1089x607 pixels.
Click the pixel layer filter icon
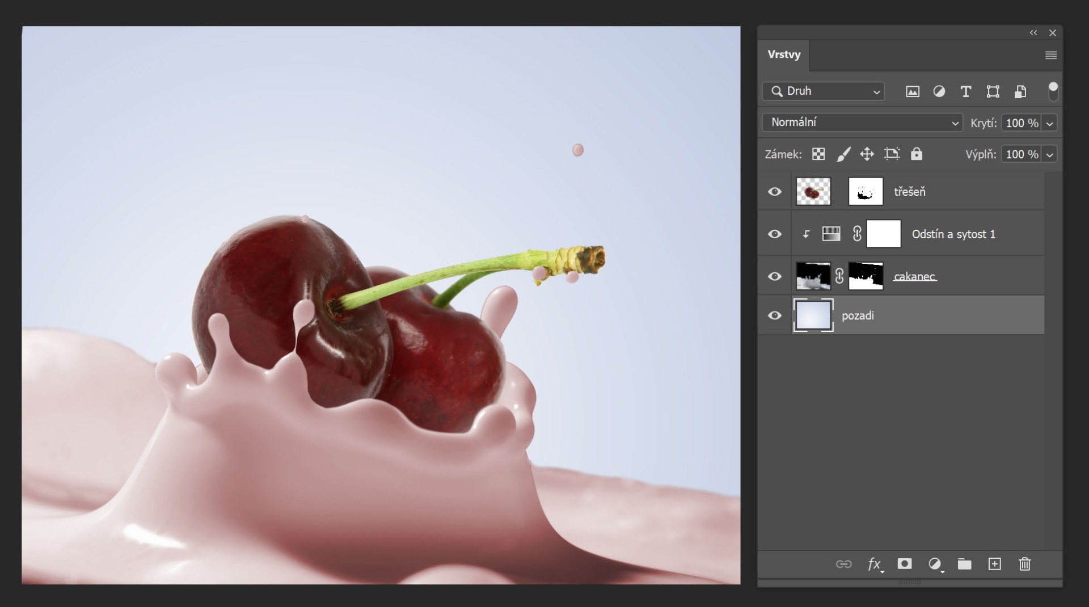[x=912, y=91]
